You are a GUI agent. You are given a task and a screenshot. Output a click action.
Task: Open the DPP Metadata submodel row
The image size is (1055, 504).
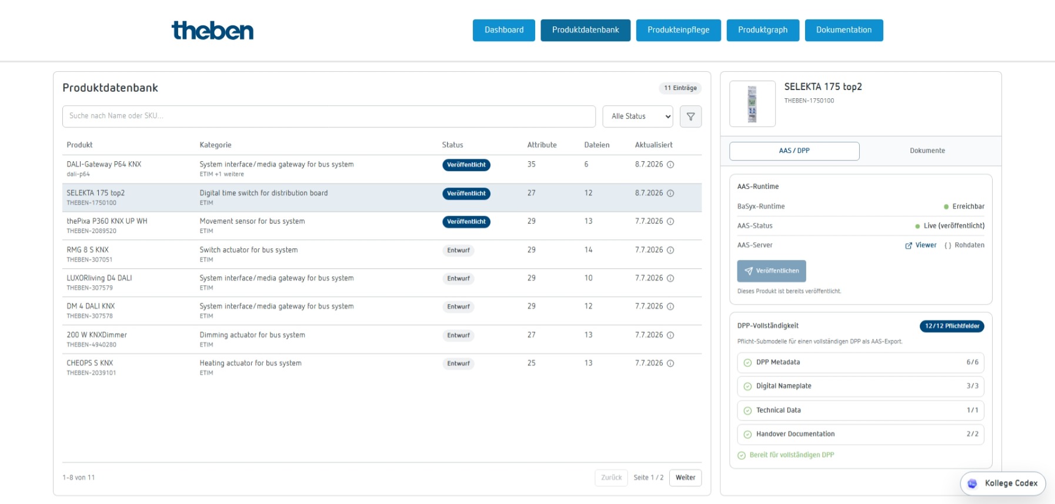(860, 363)
